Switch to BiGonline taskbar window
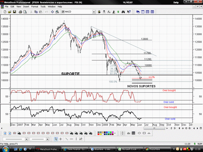The width and height of the screenshot is (203, 152). click(x=103, y=149)
